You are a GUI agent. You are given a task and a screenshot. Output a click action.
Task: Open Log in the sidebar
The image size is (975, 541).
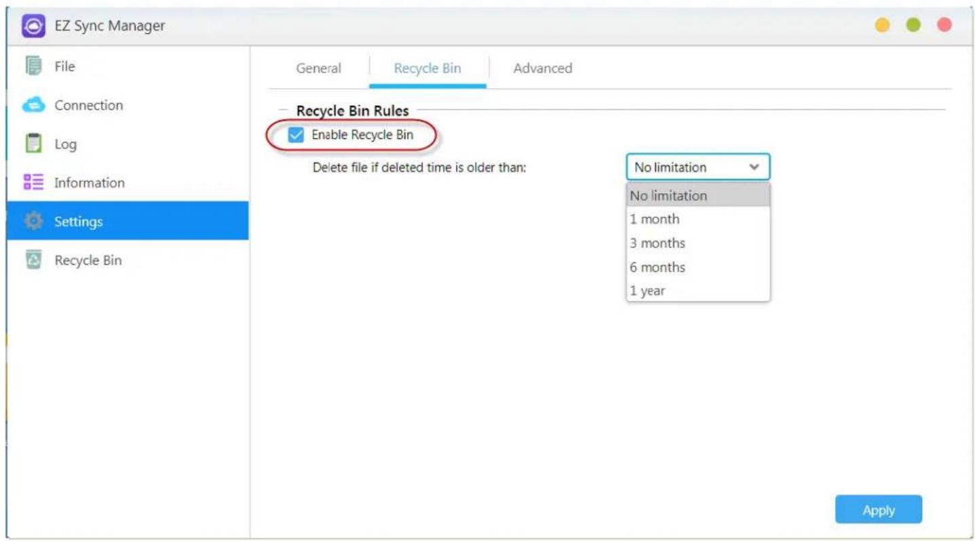[128, 144]
